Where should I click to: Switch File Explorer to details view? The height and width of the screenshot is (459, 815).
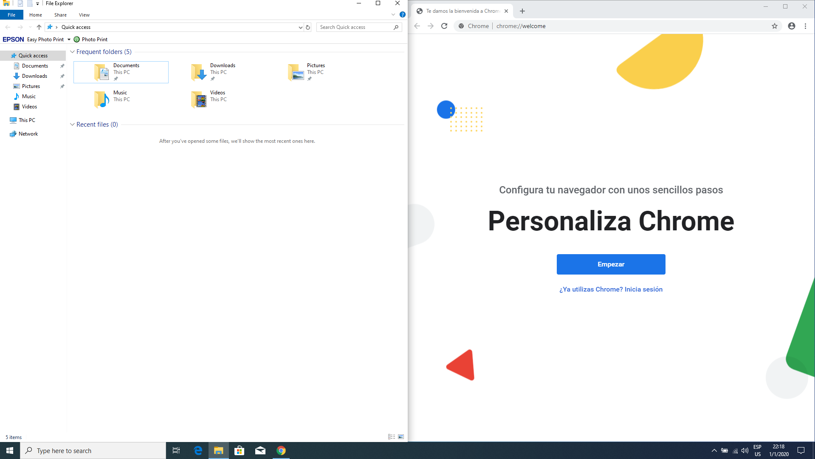coord(392,437)
